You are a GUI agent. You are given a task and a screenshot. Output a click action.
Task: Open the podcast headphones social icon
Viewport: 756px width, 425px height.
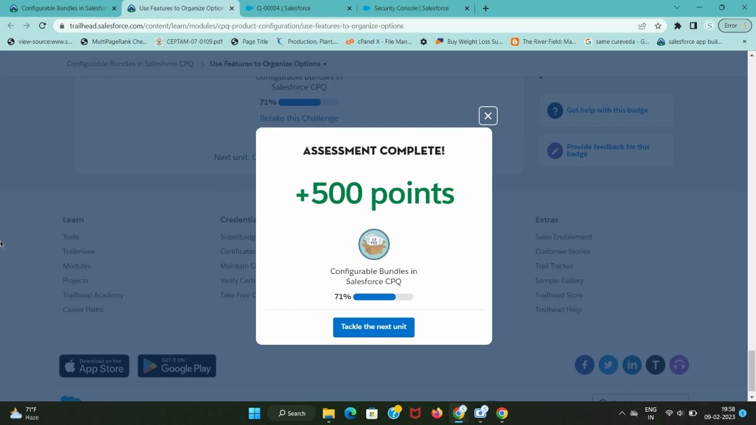[x=679, y=365]
